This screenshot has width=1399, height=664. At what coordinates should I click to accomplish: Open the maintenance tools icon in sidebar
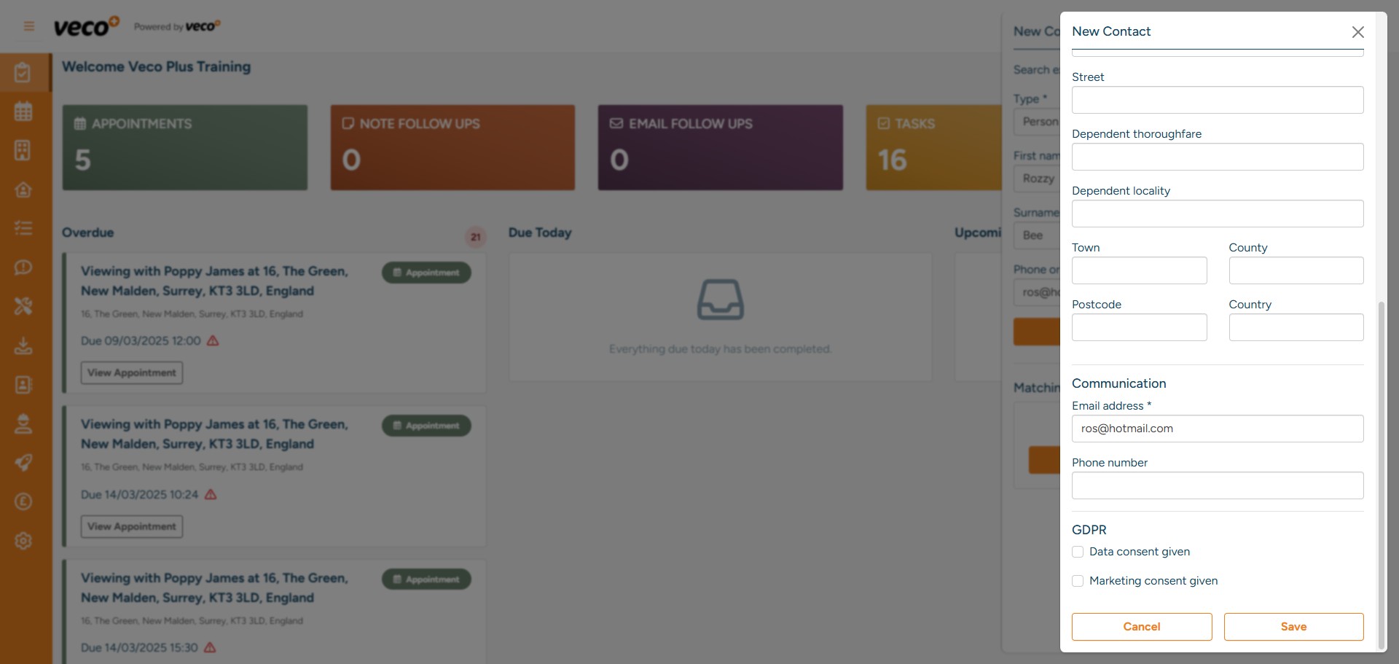point(24,306)
